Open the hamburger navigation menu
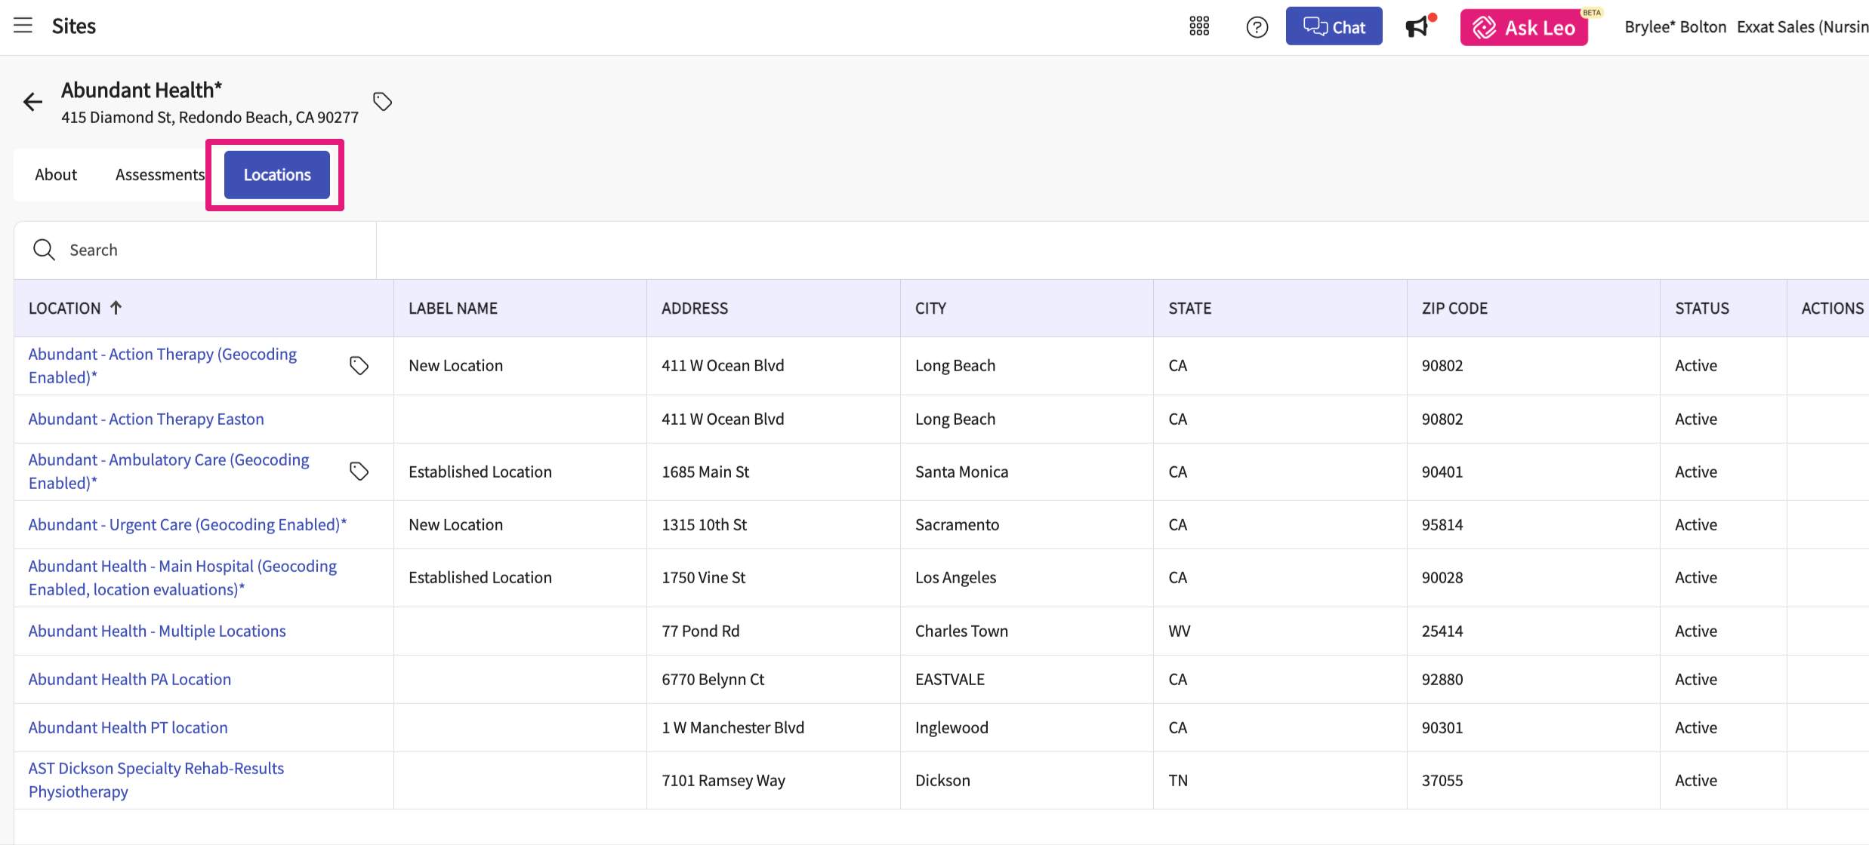Screen dimensions: 1869x845 (23, 26)
